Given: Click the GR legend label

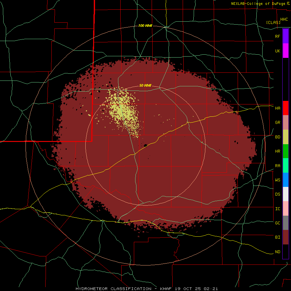Looking at the screenshot, I should (277, 123).
